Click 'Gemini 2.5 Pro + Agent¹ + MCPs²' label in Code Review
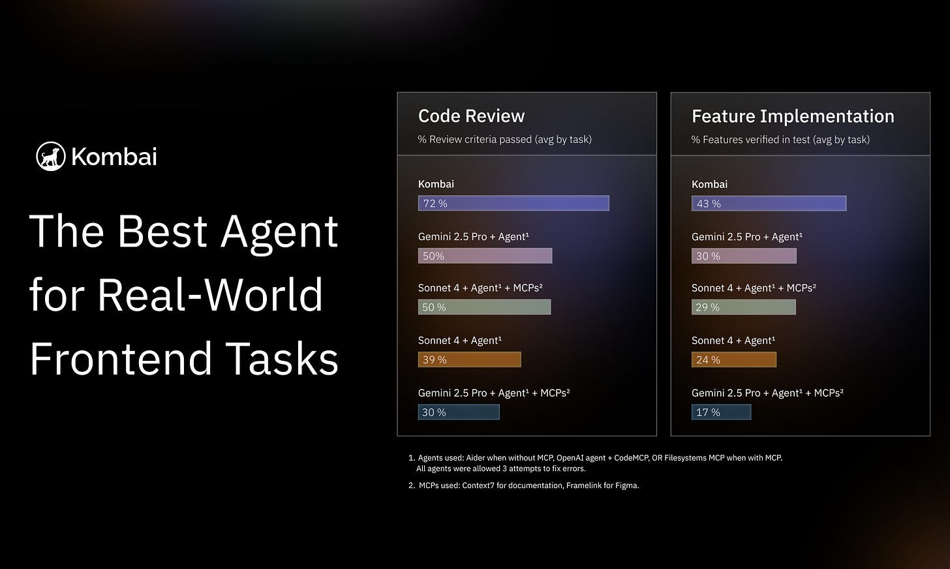 [x=494, y=393]
